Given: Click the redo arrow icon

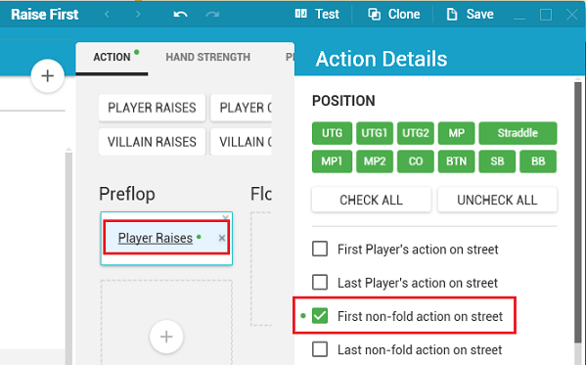Looking at the screenshot, I should (x=212, y=15).
